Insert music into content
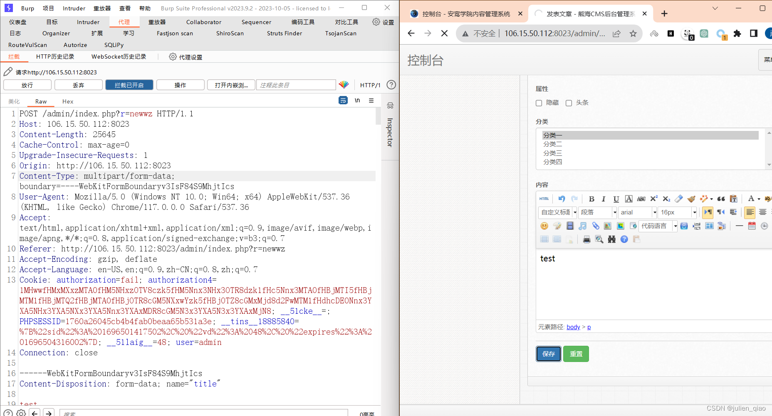 583,226
